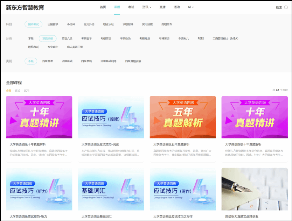Click the search magnifier icon
The width and height of the screenshot is (292, 221).
coord(286,7)
